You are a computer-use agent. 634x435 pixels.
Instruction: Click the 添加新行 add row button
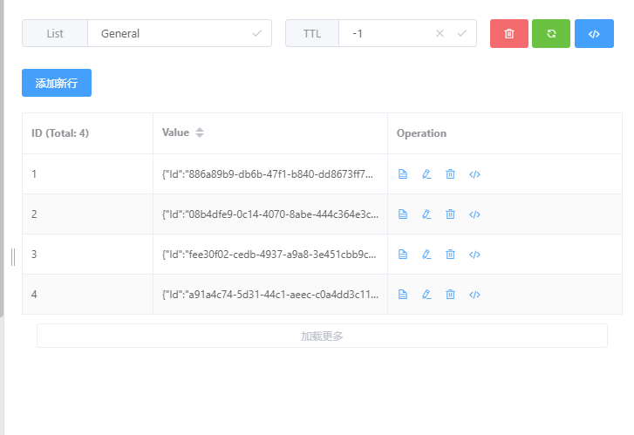click(57, 83)
